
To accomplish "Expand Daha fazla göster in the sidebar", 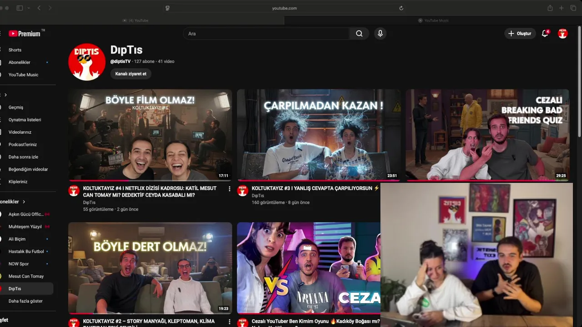I will point(25,301).
